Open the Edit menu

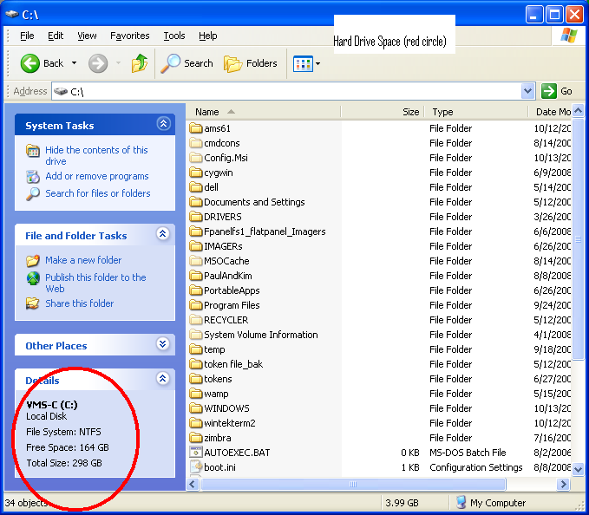pyautogui.click(x=56, y=36)
